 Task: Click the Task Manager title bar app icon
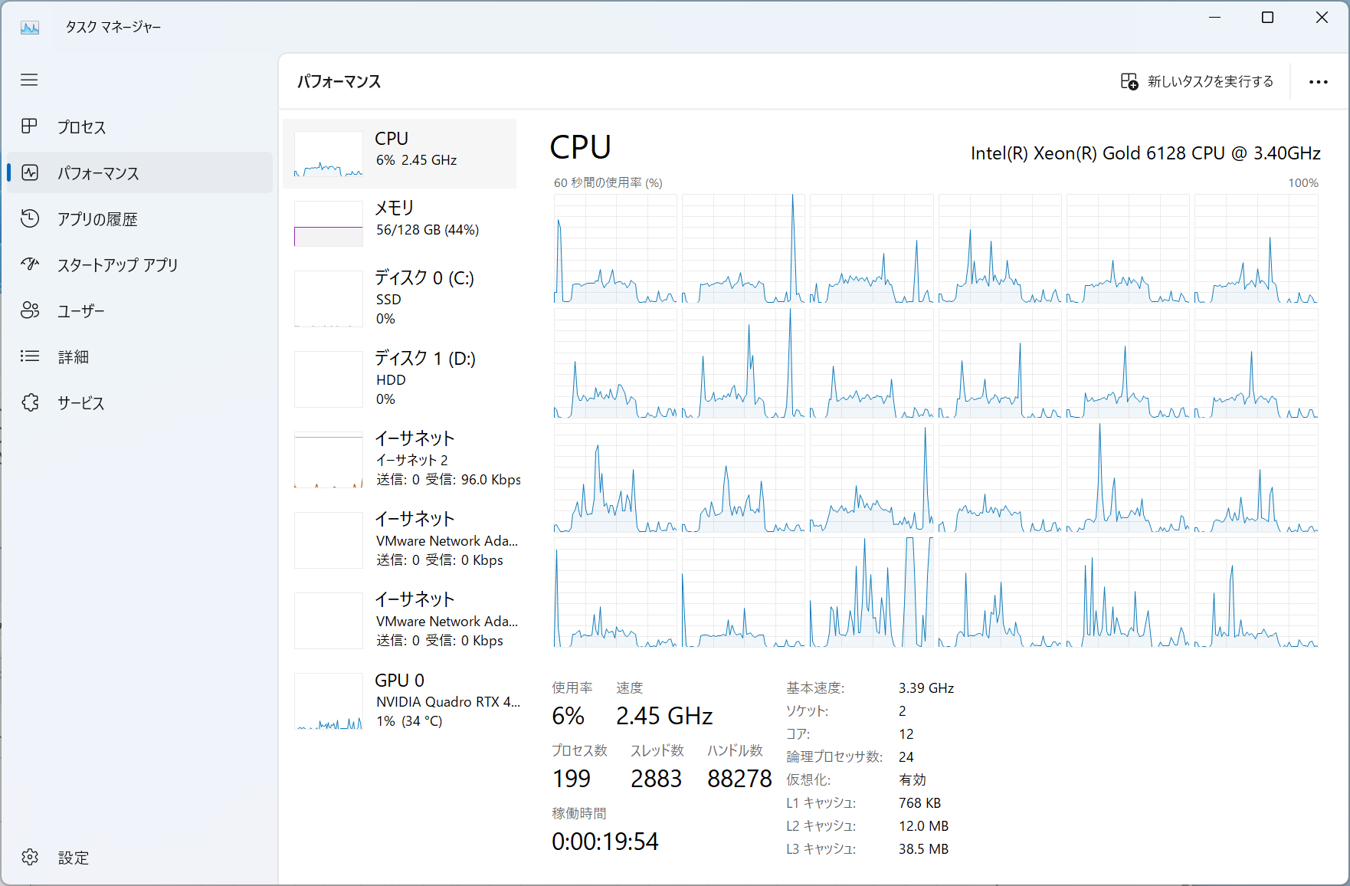pyautogui.click(x=30, y=28)
